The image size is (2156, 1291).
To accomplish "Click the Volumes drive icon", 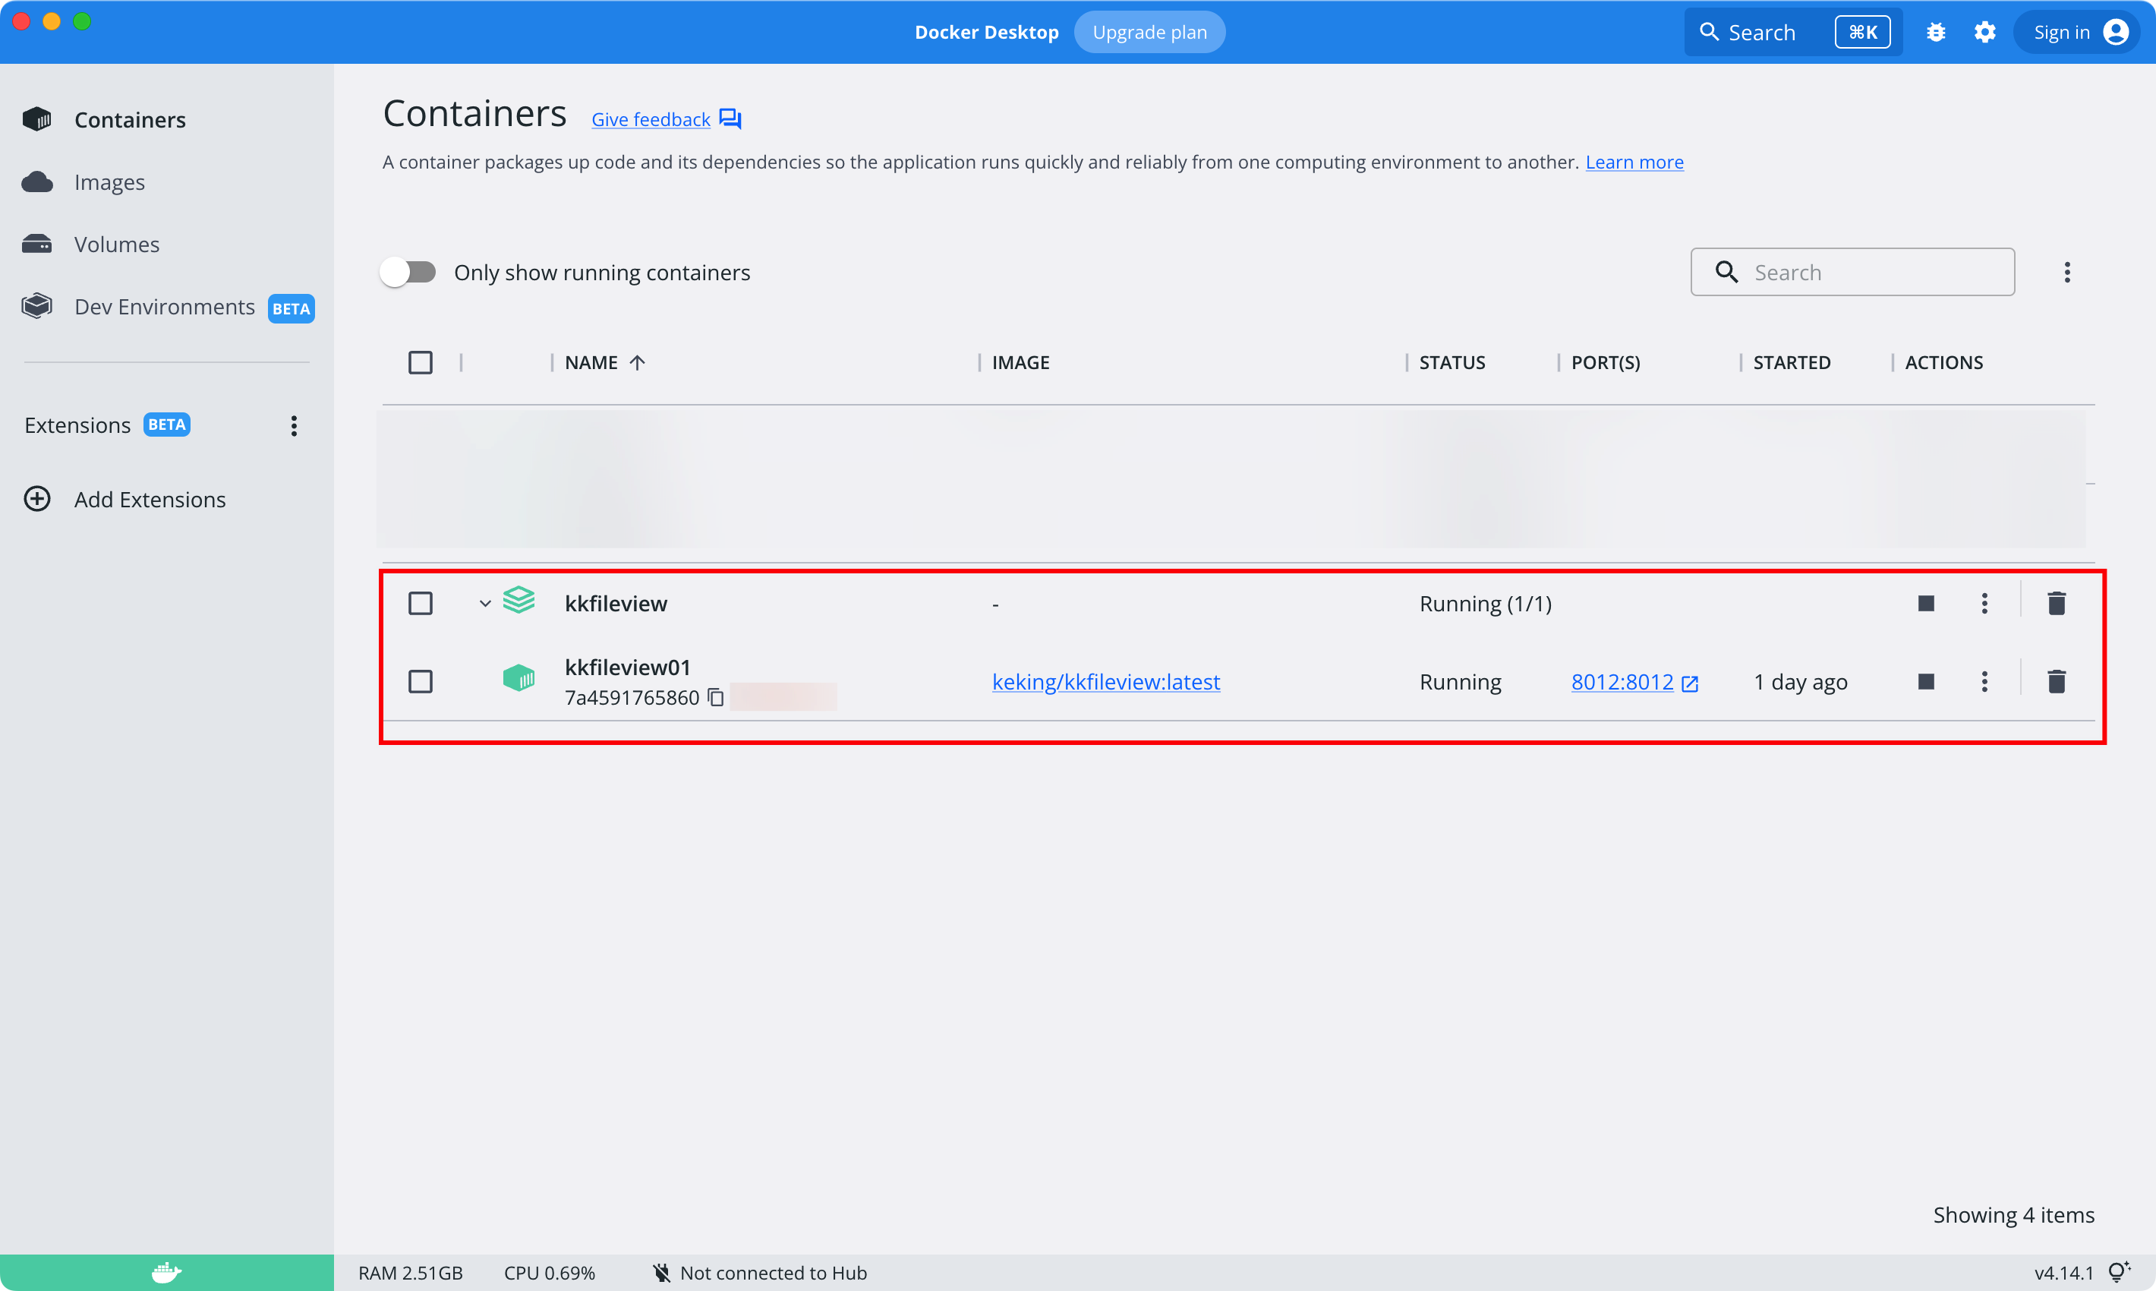I will (x=37, y=245).
